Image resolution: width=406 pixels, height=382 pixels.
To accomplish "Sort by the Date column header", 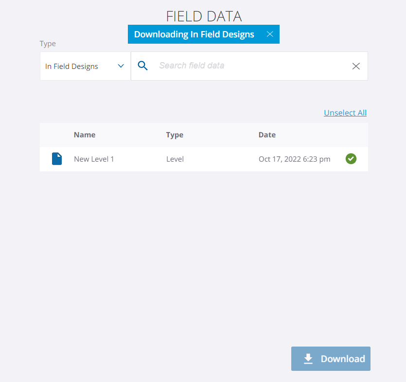I will coord(267,135).
